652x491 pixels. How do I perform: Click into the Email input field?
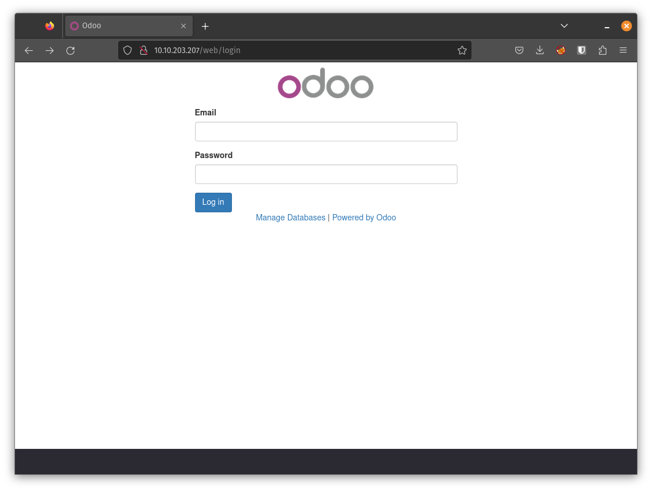pyautogui.click(x=326, y=132)
